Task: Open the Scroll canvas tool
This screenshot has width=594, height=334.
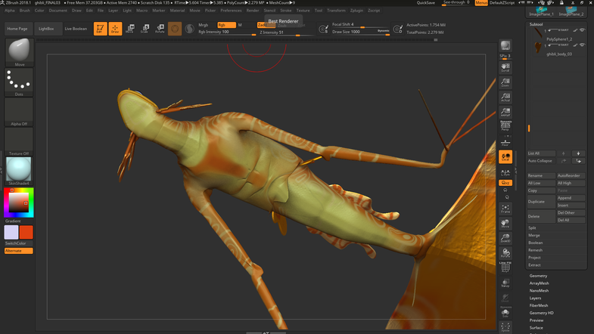Action: click(505, 67)
